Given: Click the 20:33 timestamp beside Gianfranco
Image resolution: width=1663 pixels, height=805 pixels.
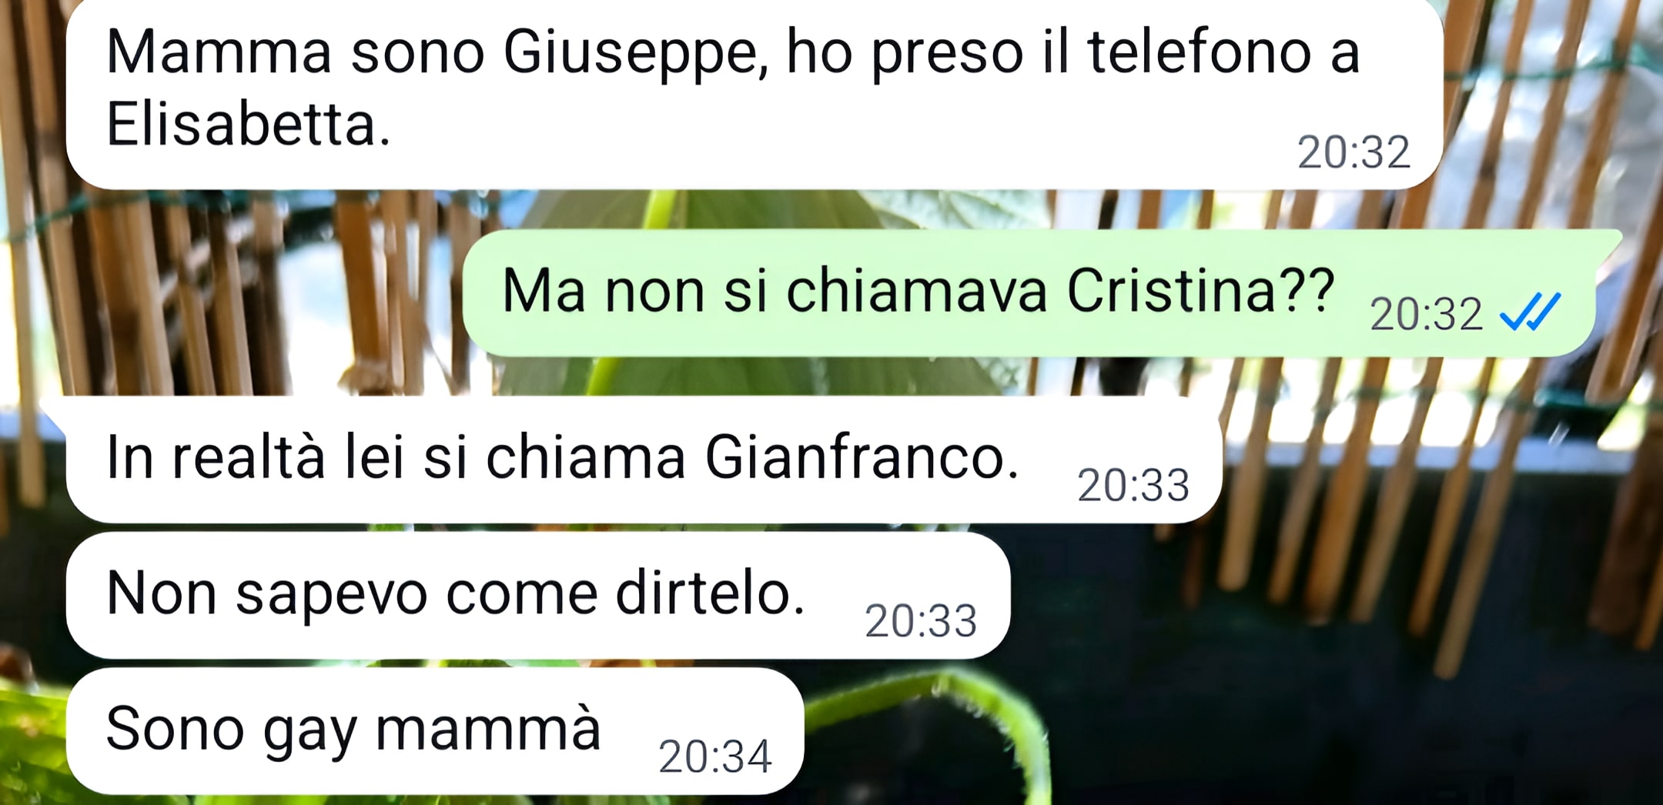Looking at the screenshot, I should [1133, 486].
